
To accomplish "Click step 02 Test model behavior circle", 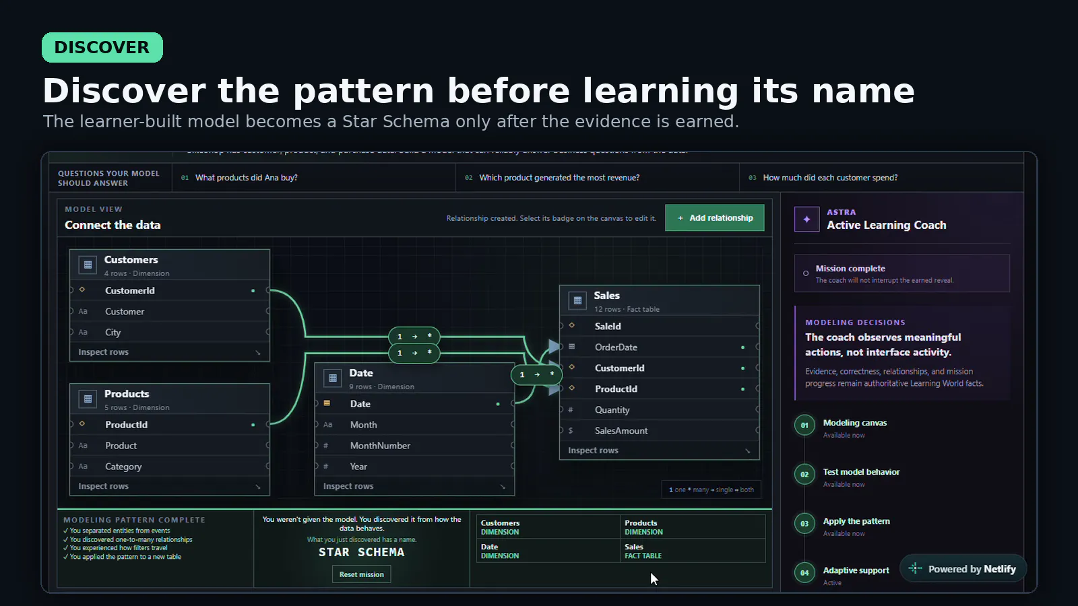I will point(804,475).
